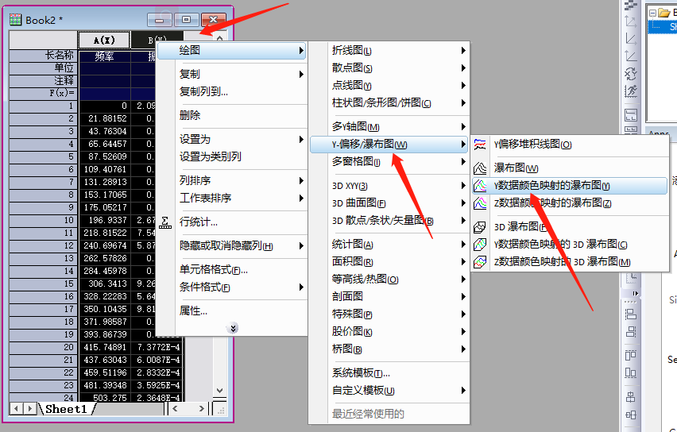Click the worksheet vertical scrollbar down arrow
This screenshot has height=432, width=677.
(x=220, y=390)
